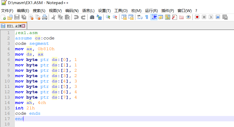Image resolution: width=234 pixels, height=127 pixels.
Task: Play back the recorded macro
Action: coord(211,17)
